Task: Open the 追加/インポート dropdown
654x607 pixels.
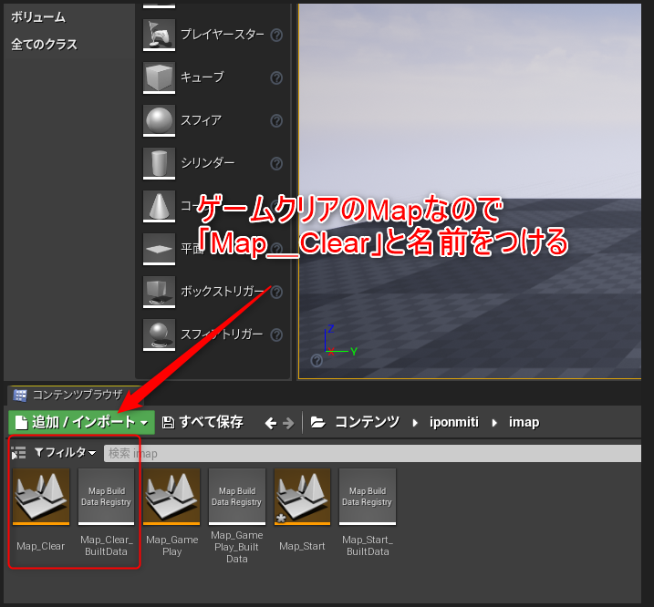Action: (x=81, y=422)
